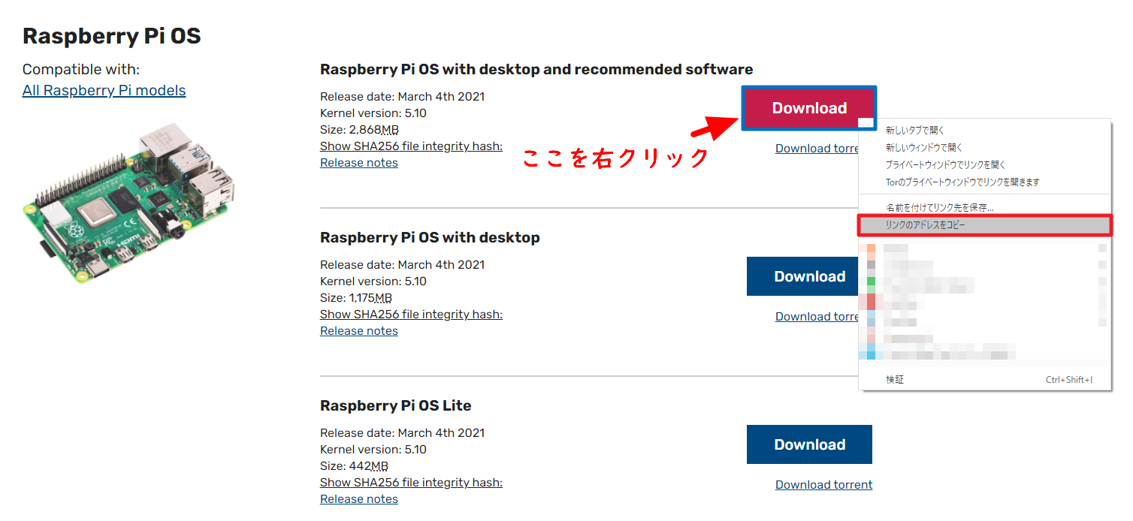Screen dimensions: 1133x521
Task: Click heading "Raspberry Pi OS with desktop and recommended software"
Action: pos(536,70)
